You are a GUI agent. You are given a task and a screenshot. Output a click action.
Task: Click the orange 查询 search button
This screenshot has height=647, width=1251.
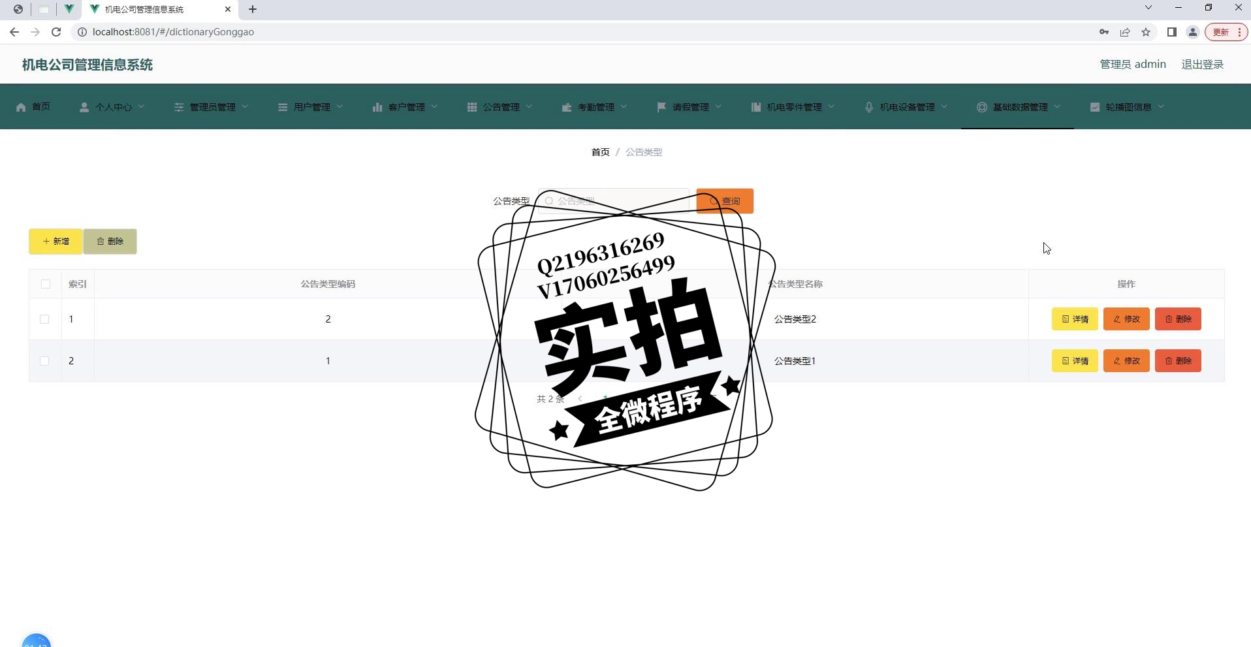725,201
